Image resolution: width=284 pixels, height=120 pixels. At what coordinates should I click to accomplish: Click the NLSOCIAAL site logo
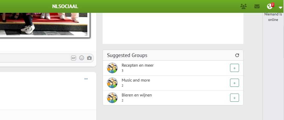(x=65, y=7)
